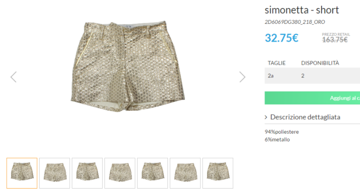The height and width of the screenshot is (192, 360).
Task: Click the sixth shorts thumbnail
Action: [185, 173]
